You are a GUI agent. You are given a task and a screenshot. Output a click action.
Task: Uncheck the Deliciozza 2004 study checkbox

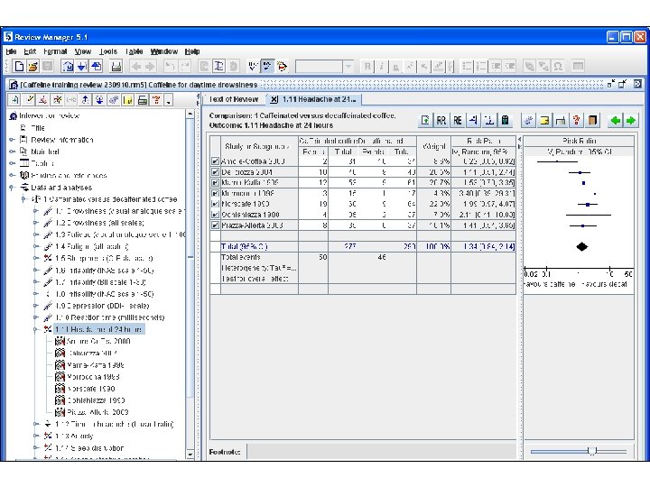tap(215, 172)
